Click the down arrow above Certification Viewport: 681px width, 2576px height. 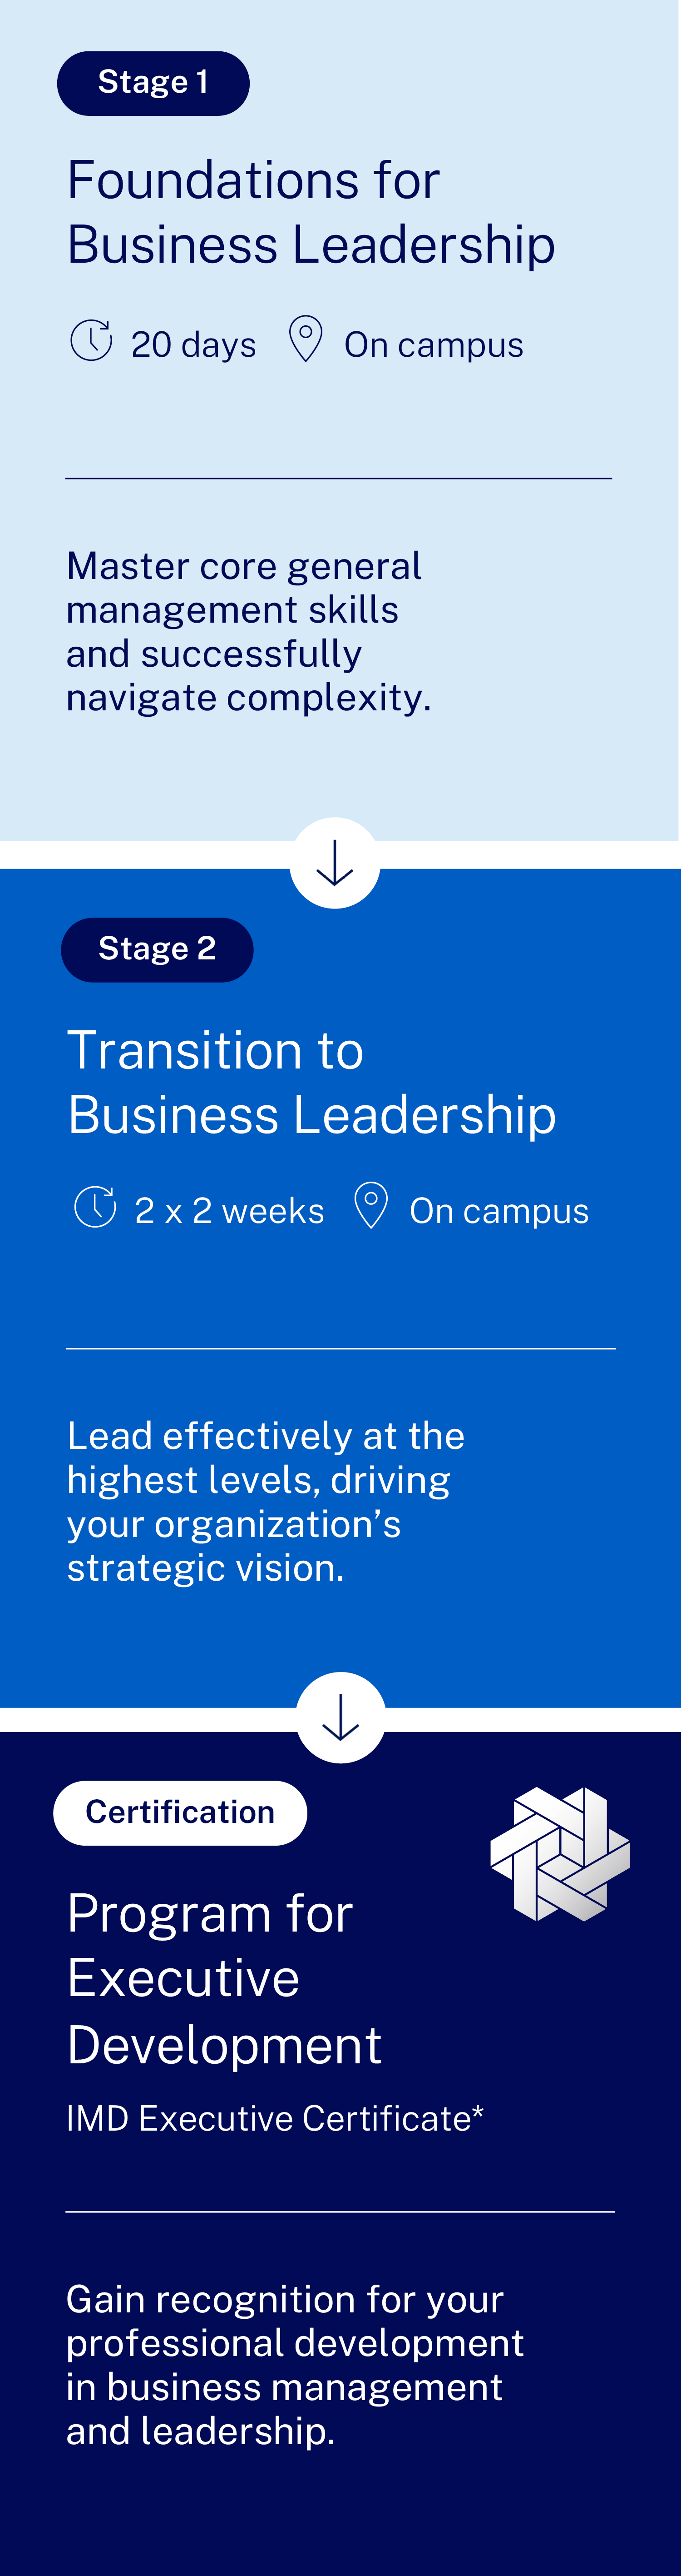pos(340,1717)
